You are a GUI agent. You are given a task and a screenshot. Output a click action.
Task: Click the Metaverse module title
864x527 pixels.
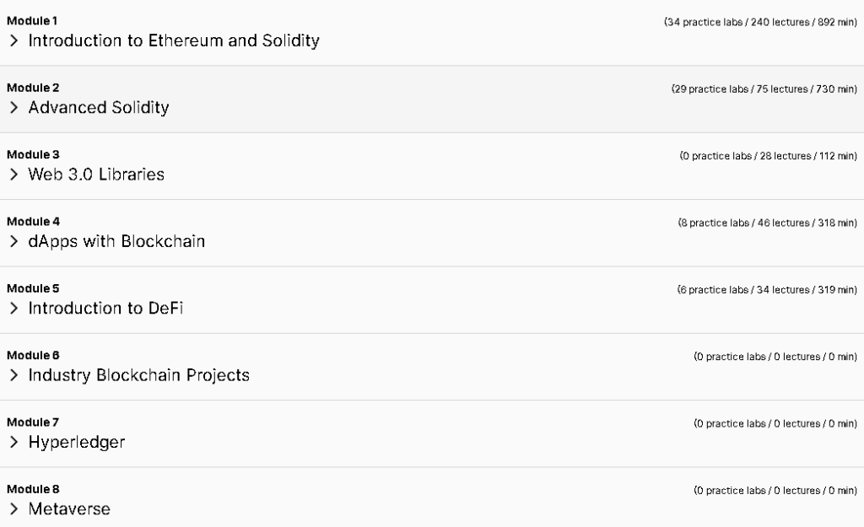(x=69, y=508)
